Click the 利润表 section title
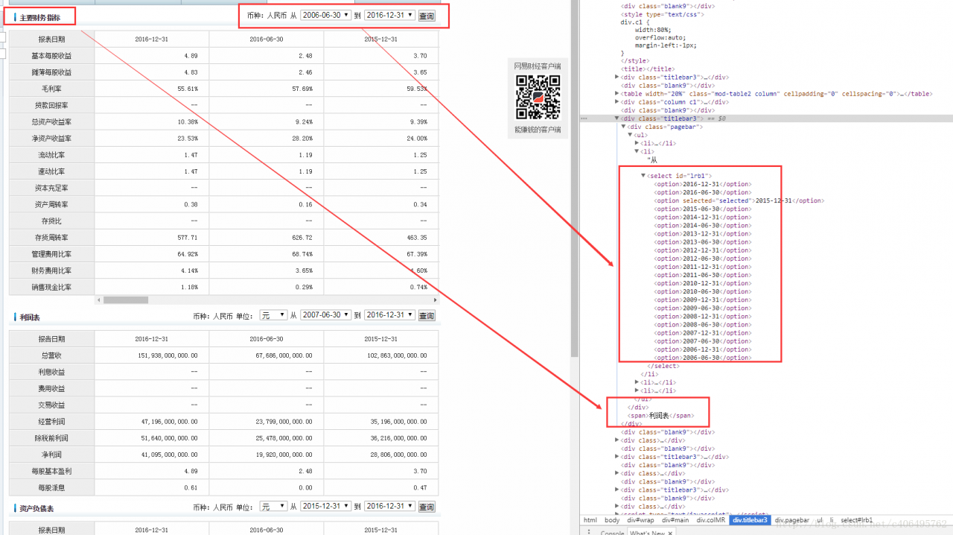 tap(31, 317)
